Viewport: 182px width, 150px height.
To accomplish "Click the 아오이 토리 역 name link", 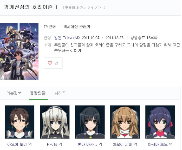I will pyautogui.click(x=19, y=144).
